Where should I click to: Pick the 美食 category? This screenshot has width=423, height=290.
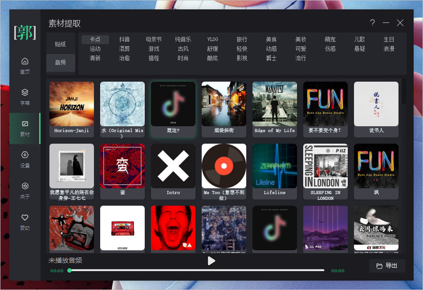(272, 39)
